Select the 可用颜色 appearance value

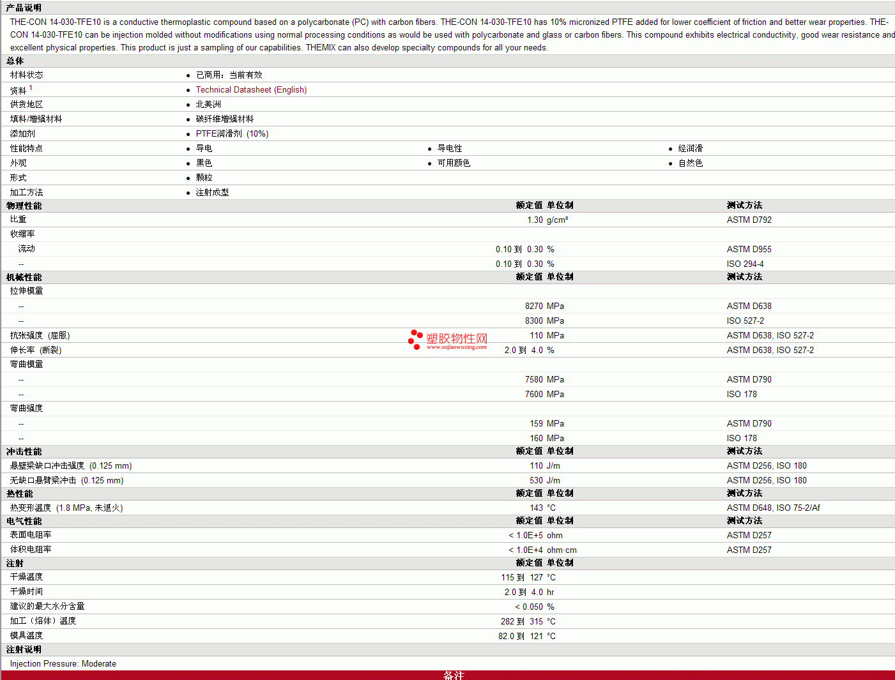tap(454, 163)
